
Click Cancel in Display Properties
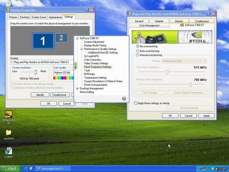click(67, 104)
